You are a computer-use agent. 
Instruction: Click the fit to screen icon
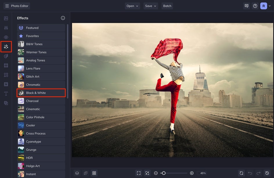click(x=139, y=173)
